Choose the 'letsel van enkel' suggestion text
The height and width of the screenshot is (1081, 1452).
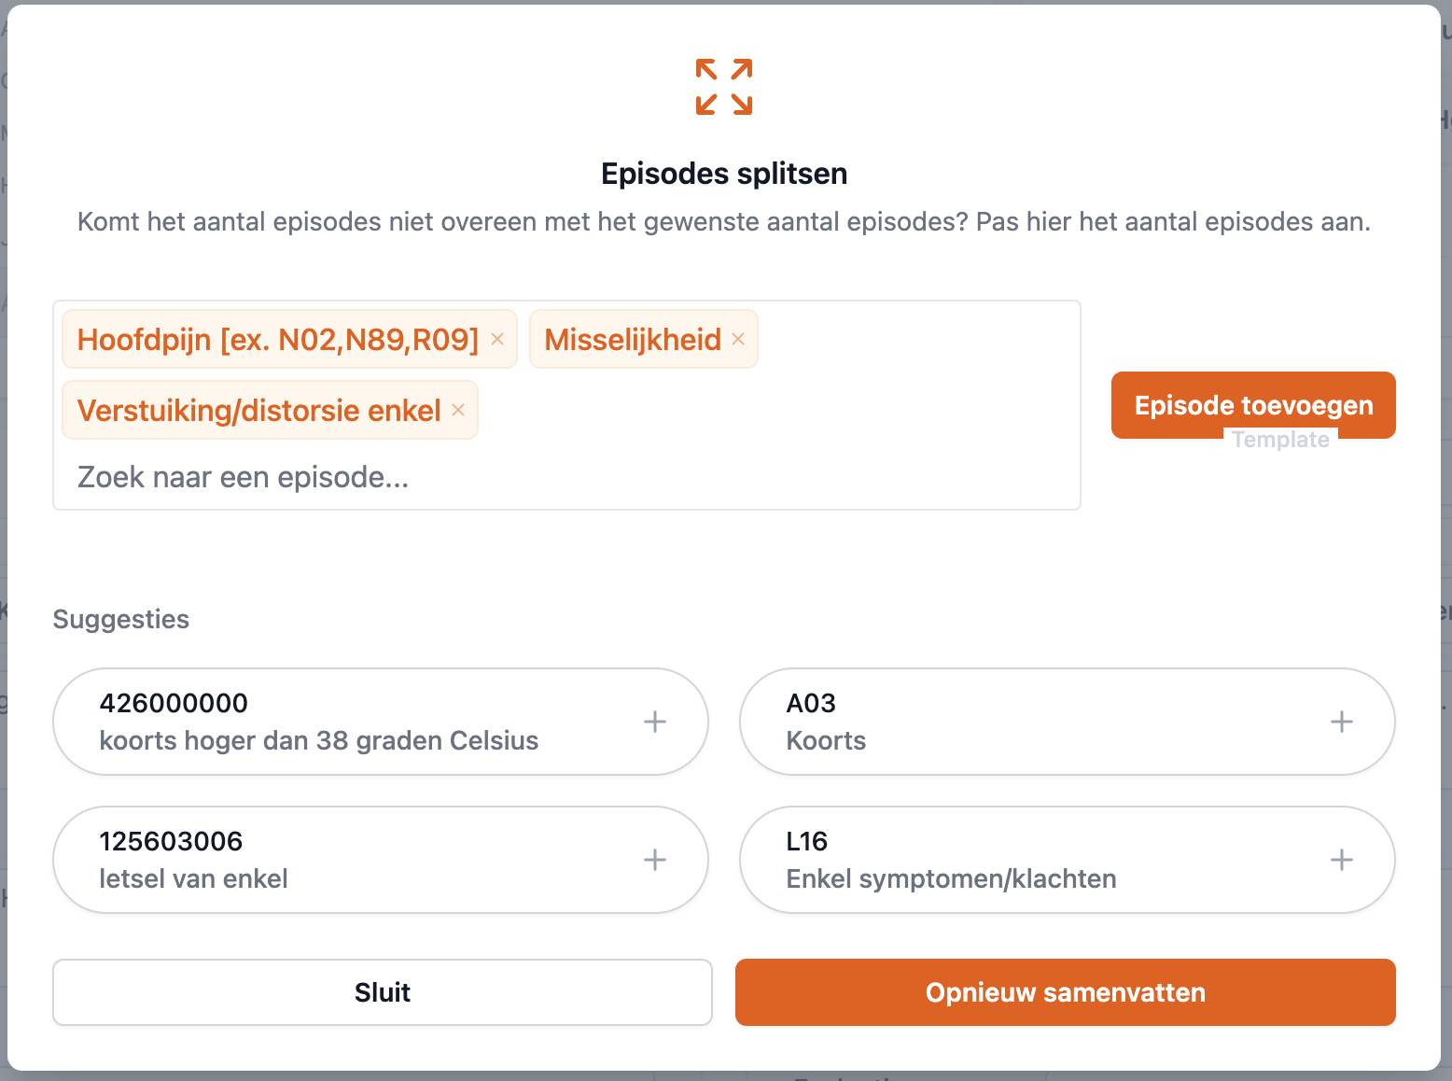coord(193,879)
